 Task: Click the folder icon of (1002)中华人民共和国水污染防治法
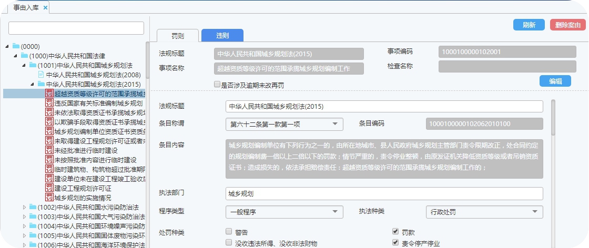pos(33,206)
